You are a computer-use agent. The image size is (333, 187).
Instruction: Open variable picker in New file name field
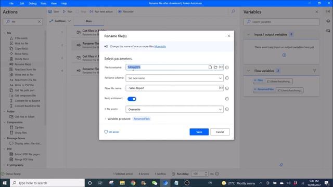221,88
